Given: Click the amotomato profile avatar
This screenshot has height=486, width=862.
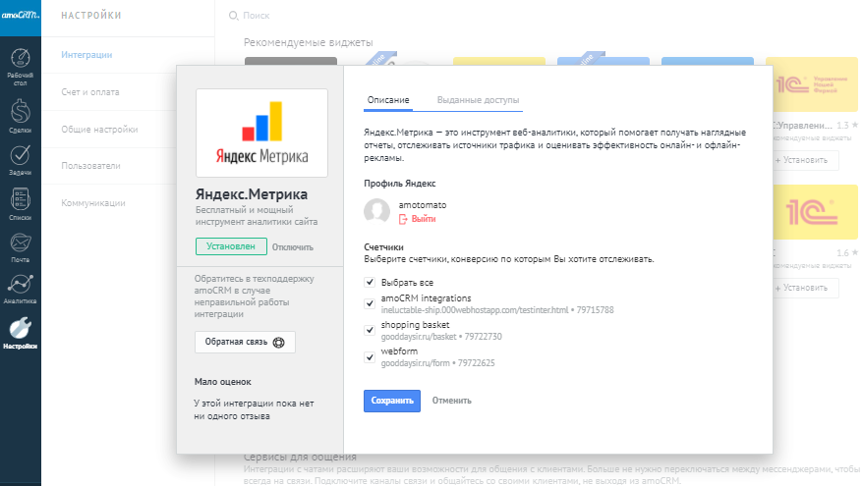Looking at the screenshot, I should coord(376,211).
